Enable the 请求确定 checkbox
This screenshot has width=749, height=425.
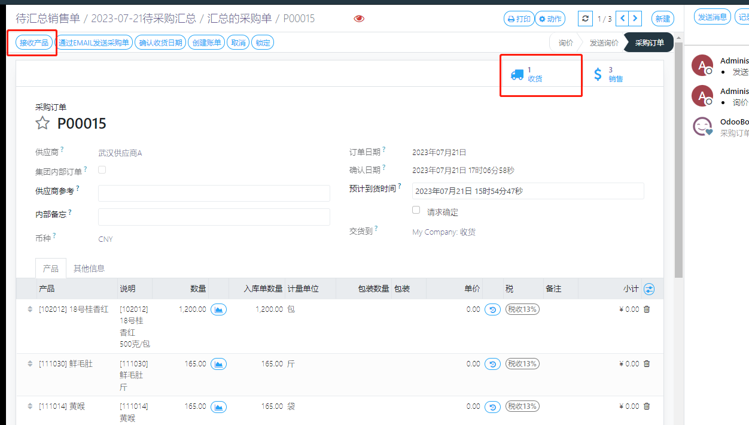tap(416, 210)
